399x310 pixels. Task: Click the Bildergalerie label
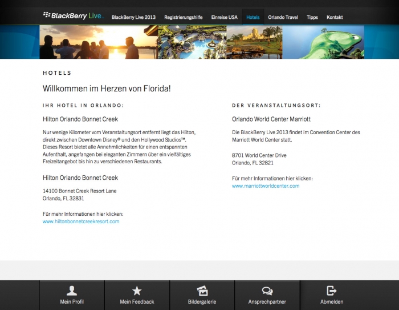click(x=202, y=301)
